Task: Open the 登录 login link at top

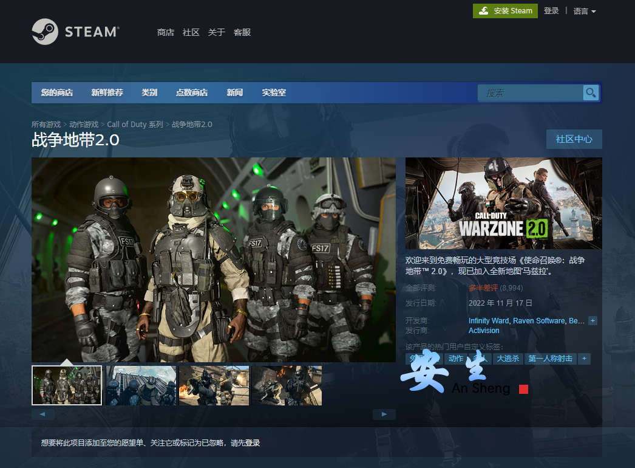Action: pos(551,11)
